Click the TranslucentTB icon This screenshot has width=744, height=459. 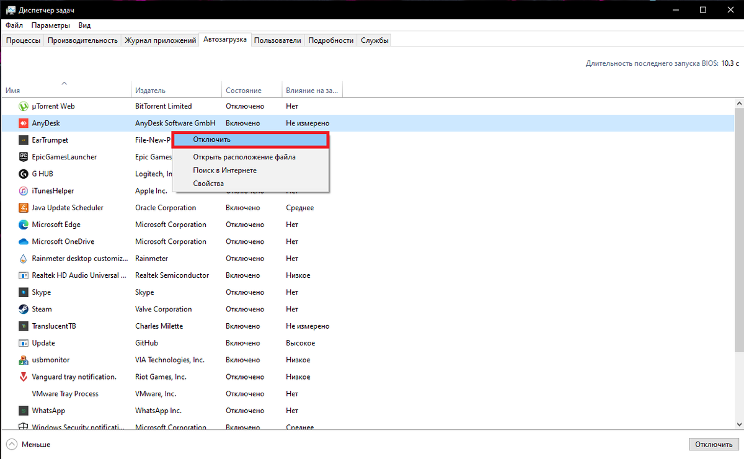(24, 326)
